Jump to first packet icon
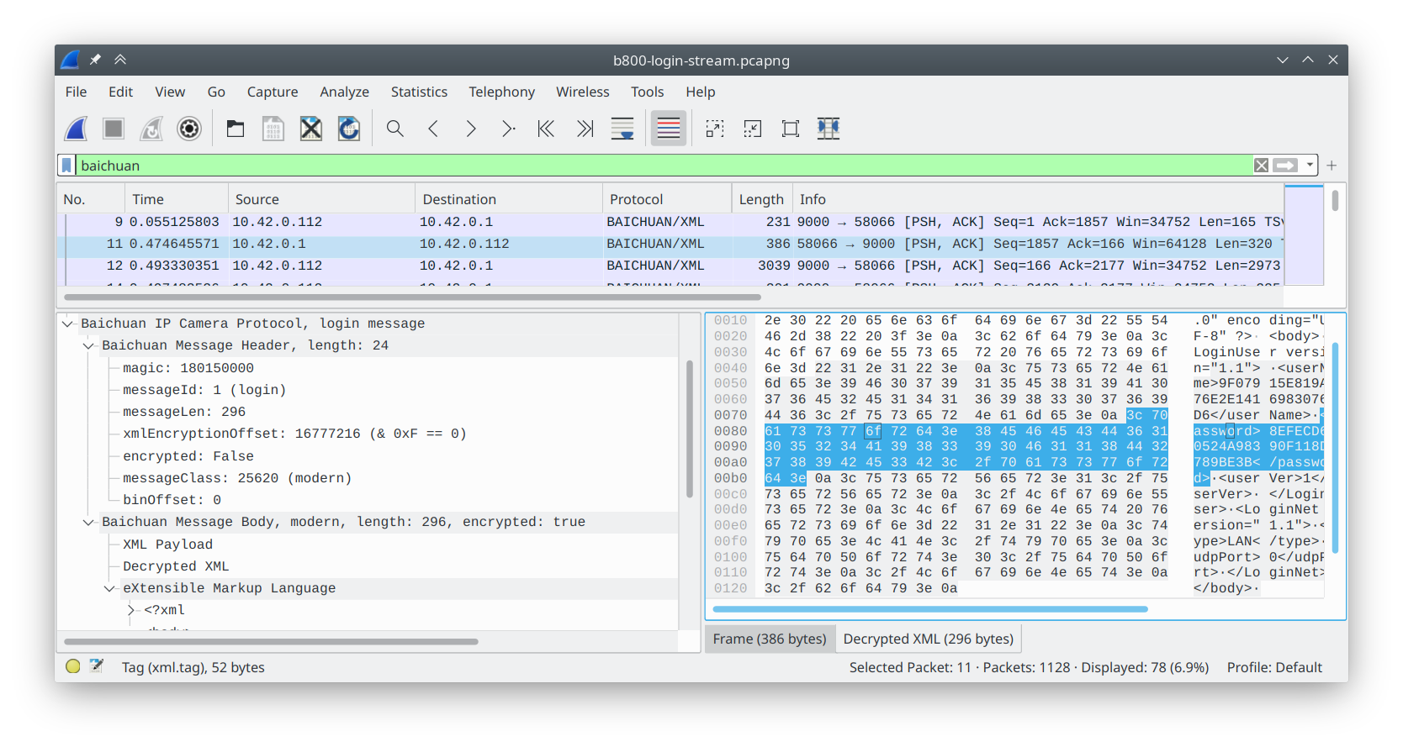This screenshot has width=1403, height=747. click(547, 129)
